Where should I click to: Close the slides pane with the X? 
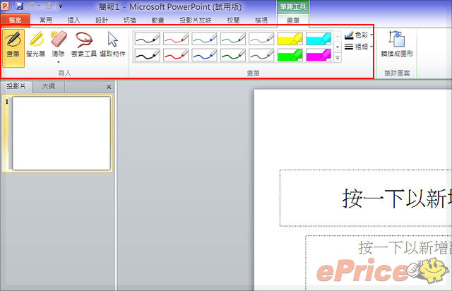click(x=108, y=87)
